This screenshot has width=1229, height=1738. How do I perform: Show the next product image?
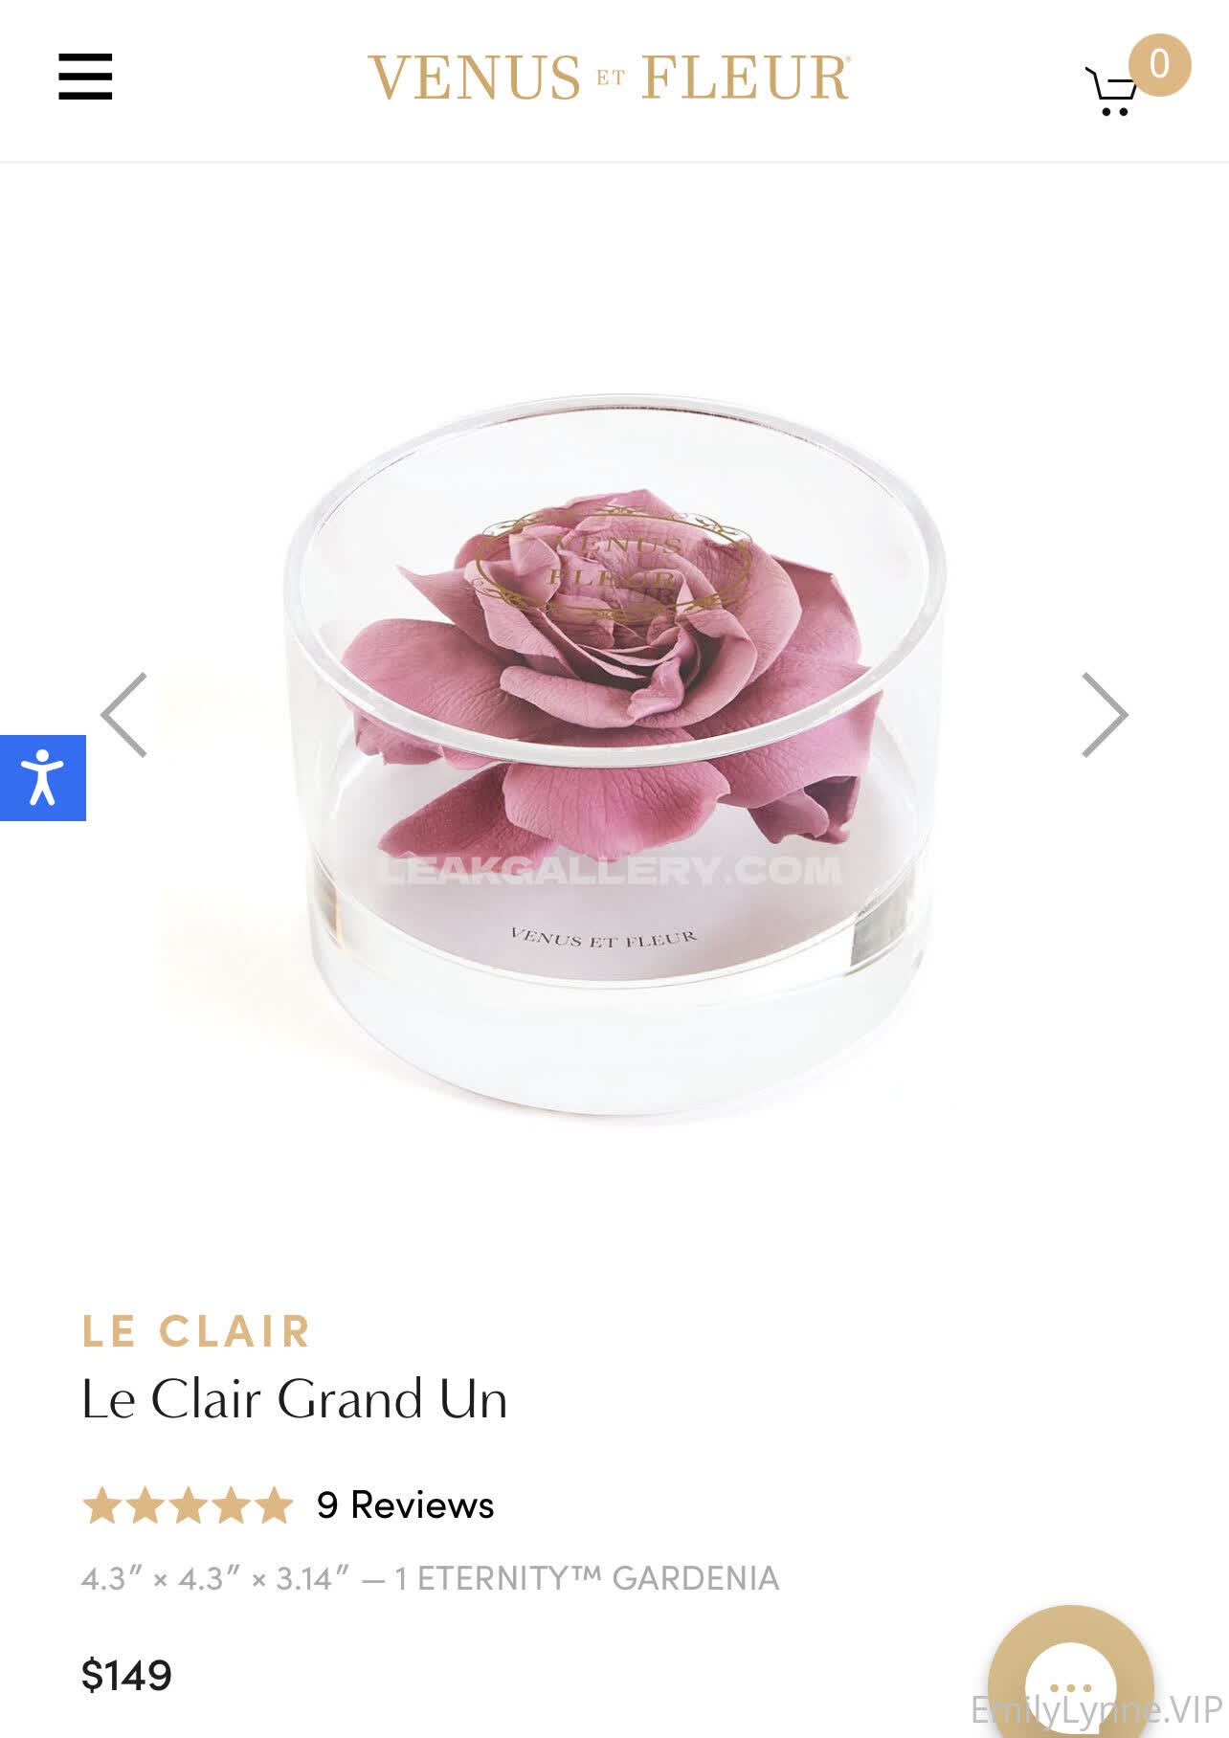click(1105, 715)
